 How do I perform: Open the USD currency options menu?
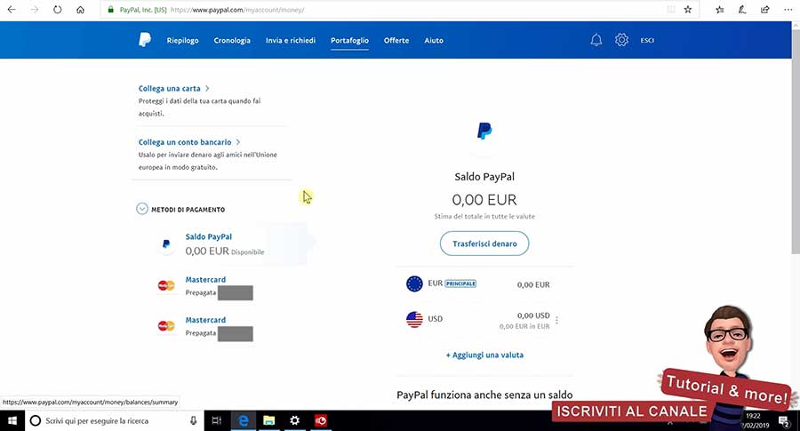(556, 320)
